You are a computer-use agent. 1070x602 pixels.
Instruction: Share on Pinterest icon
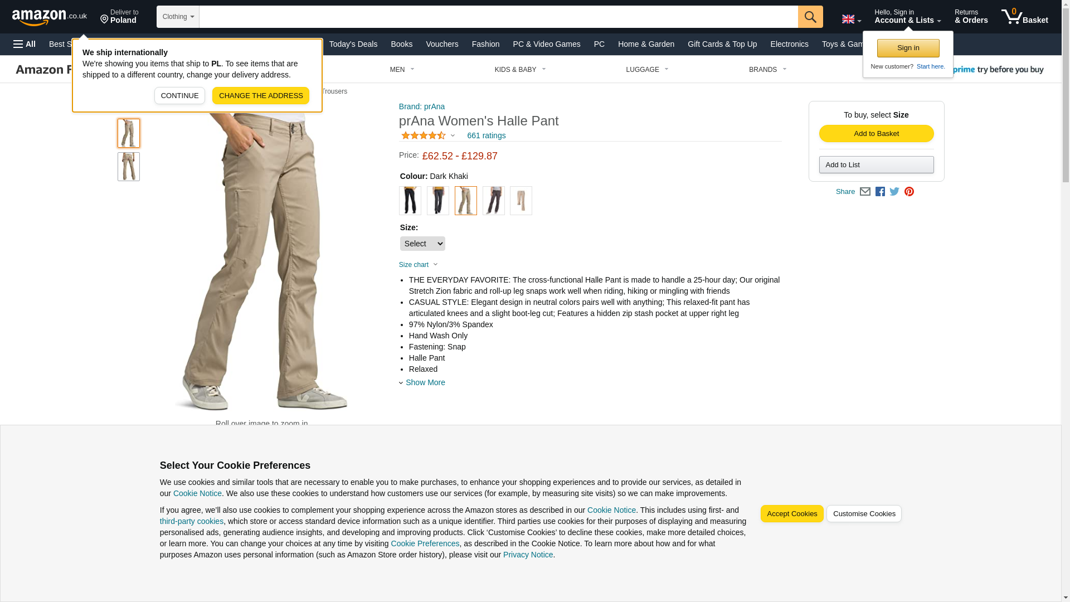(909, 192)
